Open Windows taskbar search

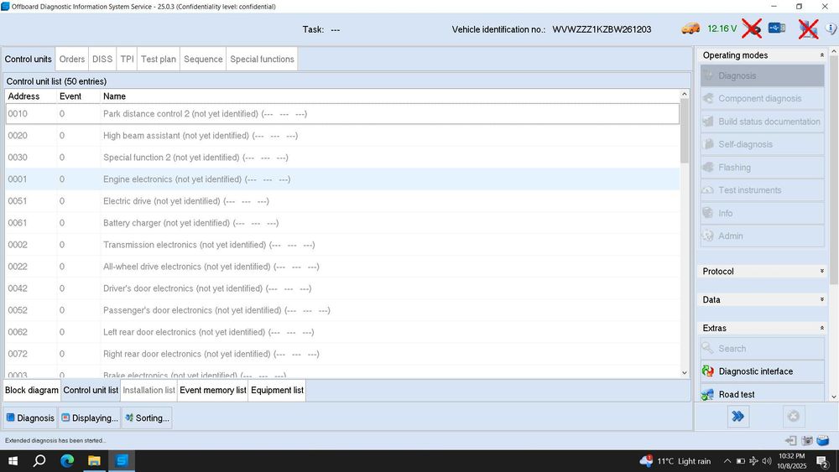pyautogui.click(x=39, y=461)
